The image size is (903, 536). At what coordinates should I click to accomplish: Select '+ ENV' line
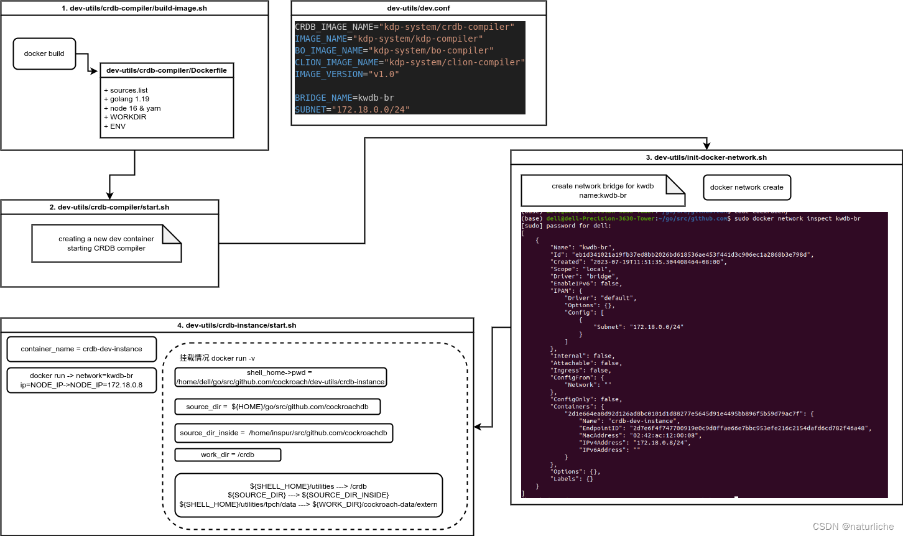[115, 126]
